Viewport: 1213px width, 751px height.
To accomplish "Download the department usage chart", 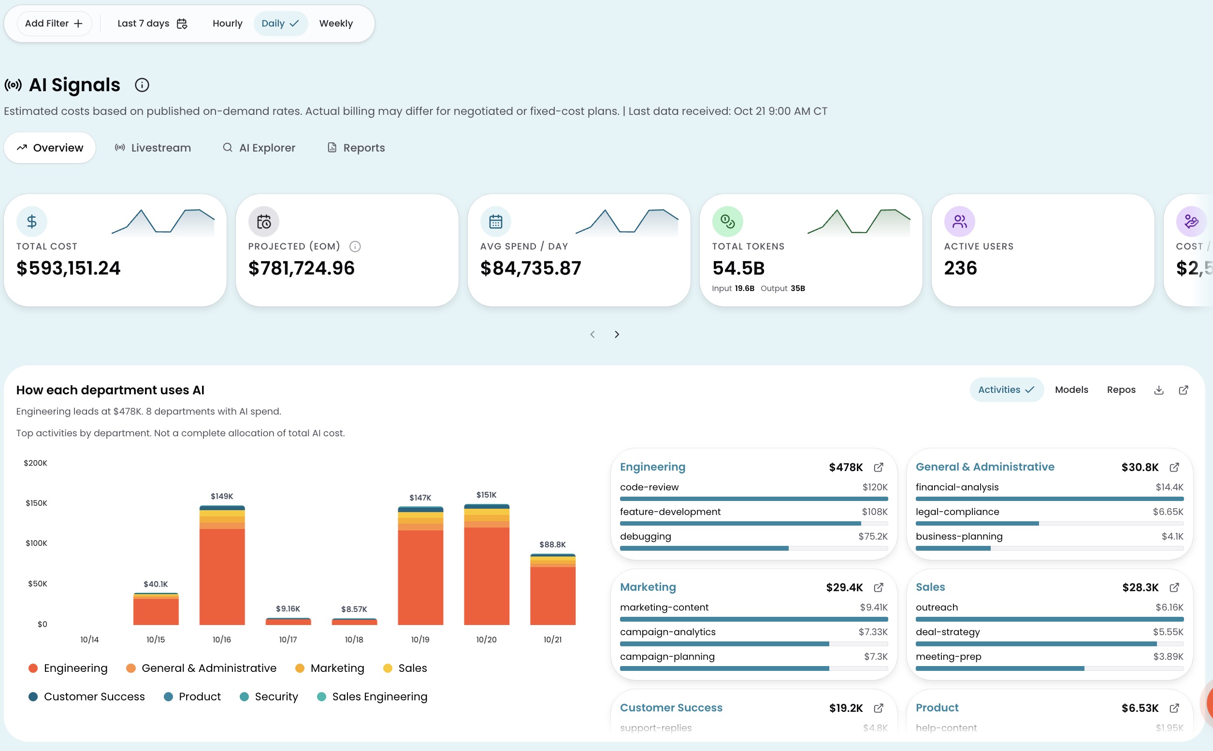I will (x=1158, y=390).
